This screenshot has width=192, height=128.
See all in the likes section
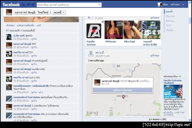click(155, 18)
